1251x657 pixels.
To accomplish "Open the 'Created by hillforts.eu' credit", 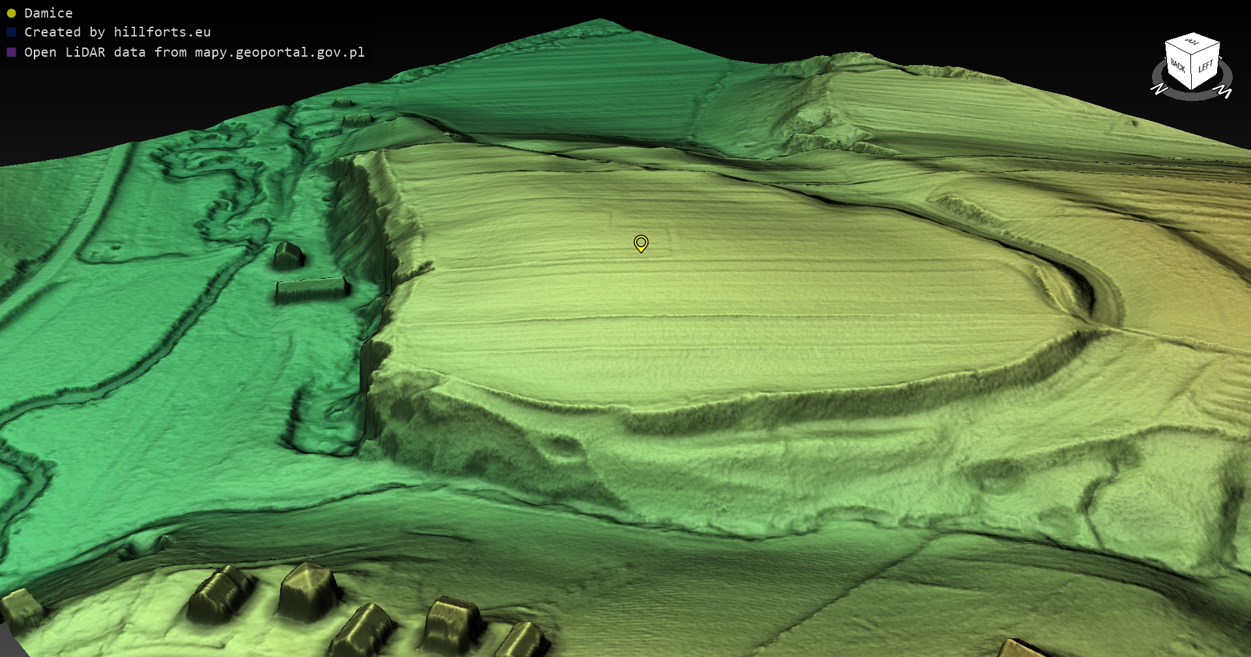I will pos(117,32).
